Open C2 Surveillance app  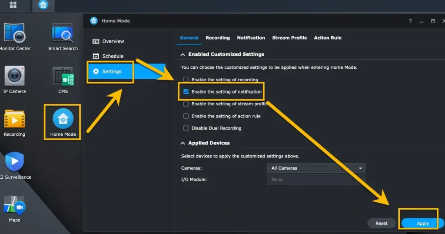tap(15, 166)
